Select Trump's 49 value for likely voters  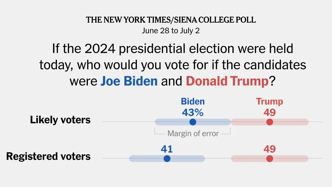tap(270, 112)
